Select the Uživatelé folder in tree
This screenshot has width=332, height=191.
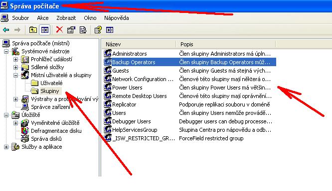pos(51,83)
